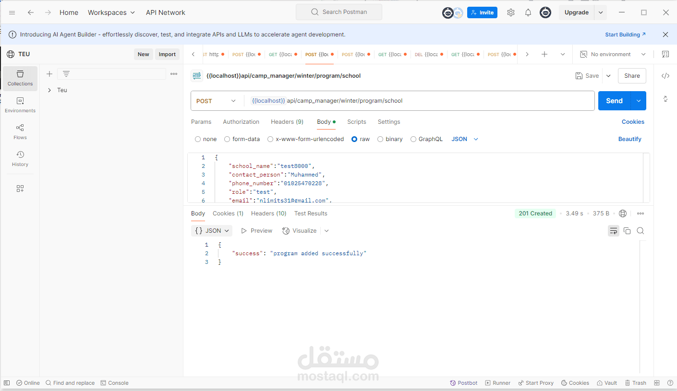Click Beautify
The width and height of the screenshot is (677, 391).
629,139
